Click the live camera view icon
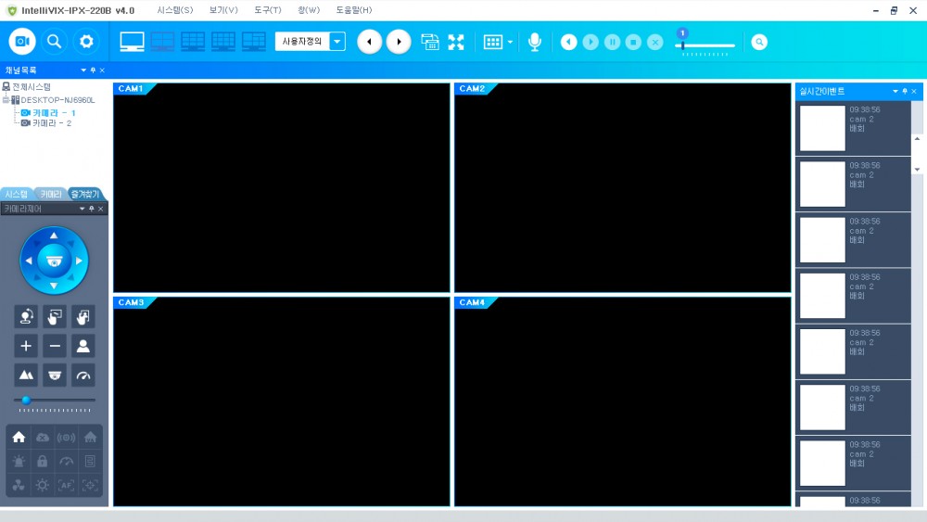Image resolution: width=927 pixels, height=522 pixels. tap(22, 42)
